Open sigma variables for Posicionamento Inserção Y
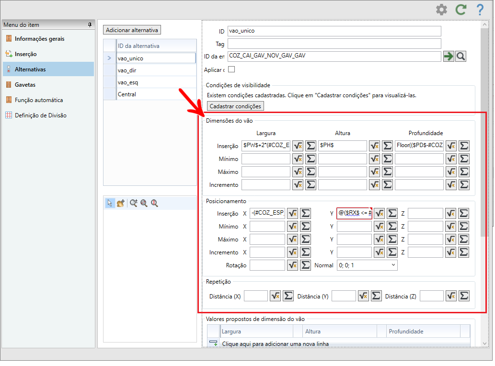This screenshot has width=495, height=366. tap(392, 213)
